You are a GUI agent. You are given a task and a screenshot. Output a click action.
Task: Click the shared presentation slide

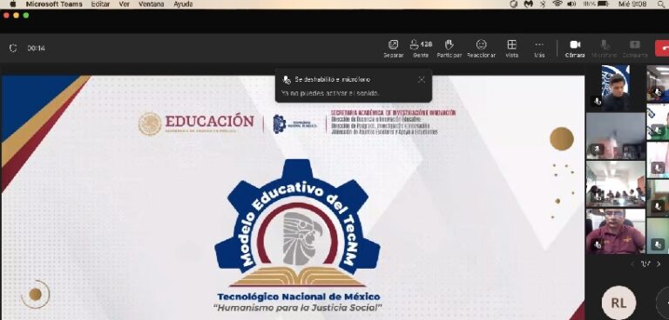(293, 197)
